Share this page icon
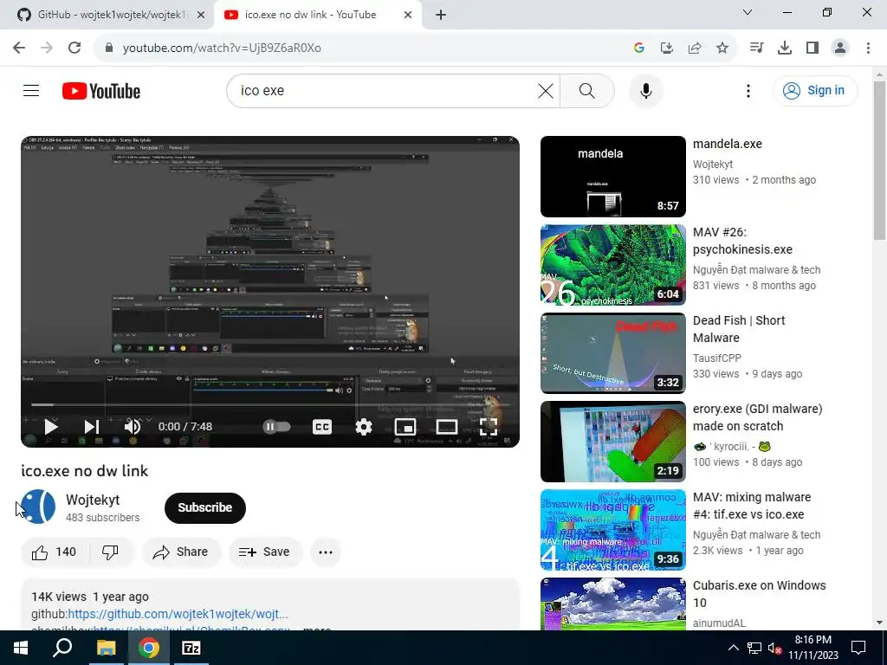Screen dimensions: 887x665 click(695, 48)
